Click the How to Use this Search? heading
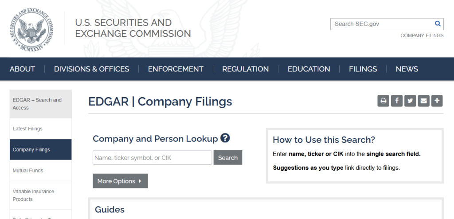Screen dimensions: 454x219 [x=324, y=140]
